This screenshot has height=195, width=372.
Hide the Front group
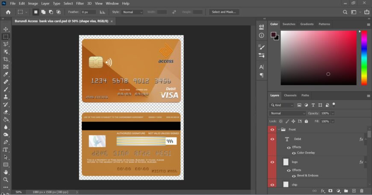tap(272, 129)
